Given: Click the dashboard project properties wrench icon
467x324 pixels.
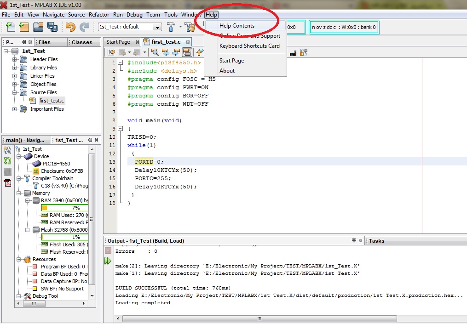Looking at the screenshot, I should pyautogui.click(x=7, y=150).
